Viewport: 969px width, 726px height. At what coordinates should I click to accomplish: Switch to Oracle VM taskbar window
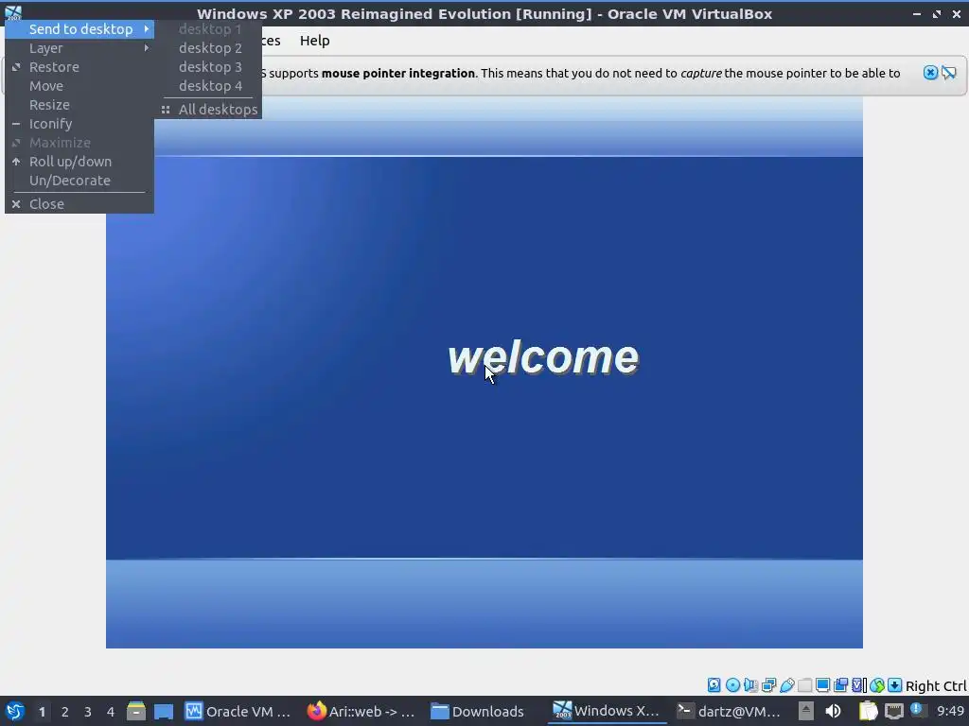coord(238,711)
